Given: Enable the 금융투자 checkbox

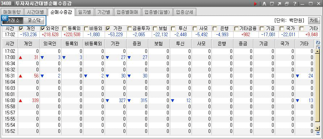Looking at the screenshot, I should [x=130, y=29].
